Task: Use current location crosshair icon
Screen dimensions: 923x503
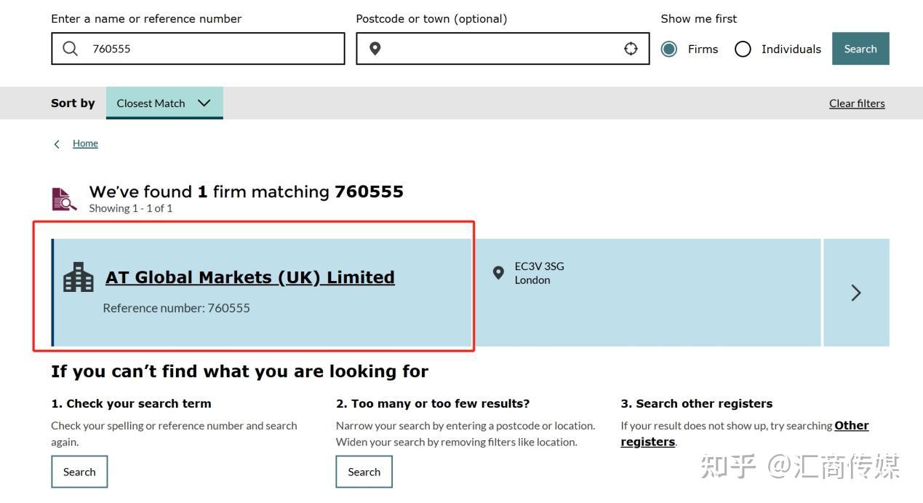Action: pos(631,49)
